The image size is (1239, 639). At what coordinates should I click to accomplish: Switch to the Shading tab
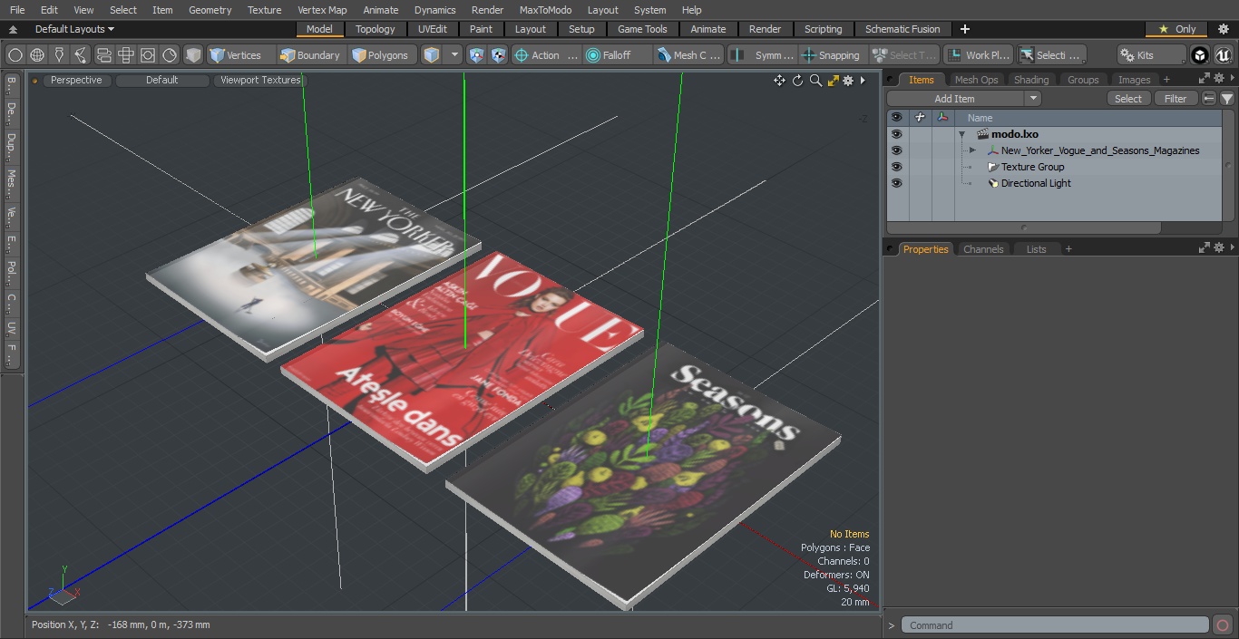(x=1031, y=80)
